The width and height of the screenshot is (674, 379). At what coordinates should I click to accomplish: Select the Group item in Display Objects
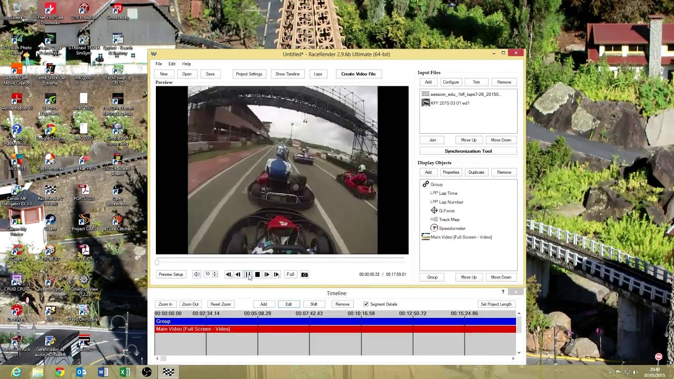[432, 184]
